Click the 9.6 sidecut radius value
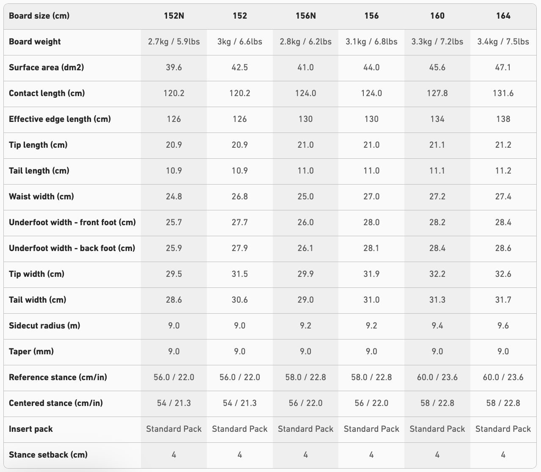The width and height of the screenshot is (541, 472). (x=503, y=326)
